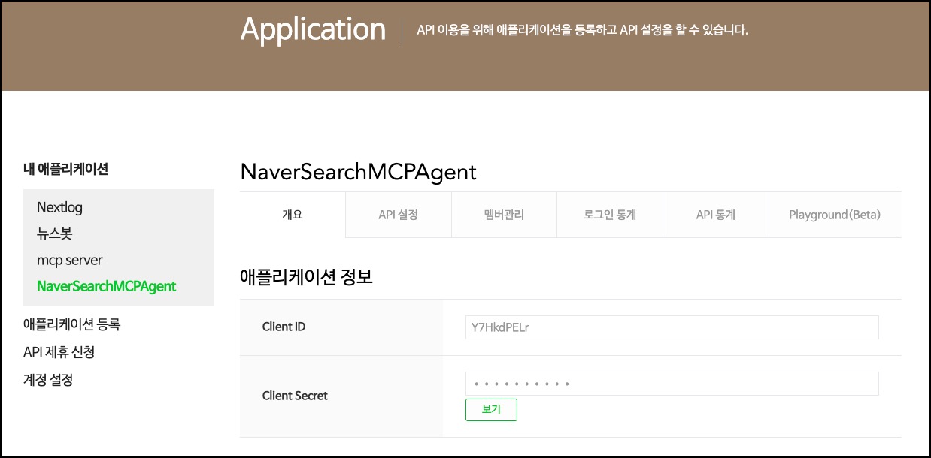Click 보기 button to reveal secret

491,410
